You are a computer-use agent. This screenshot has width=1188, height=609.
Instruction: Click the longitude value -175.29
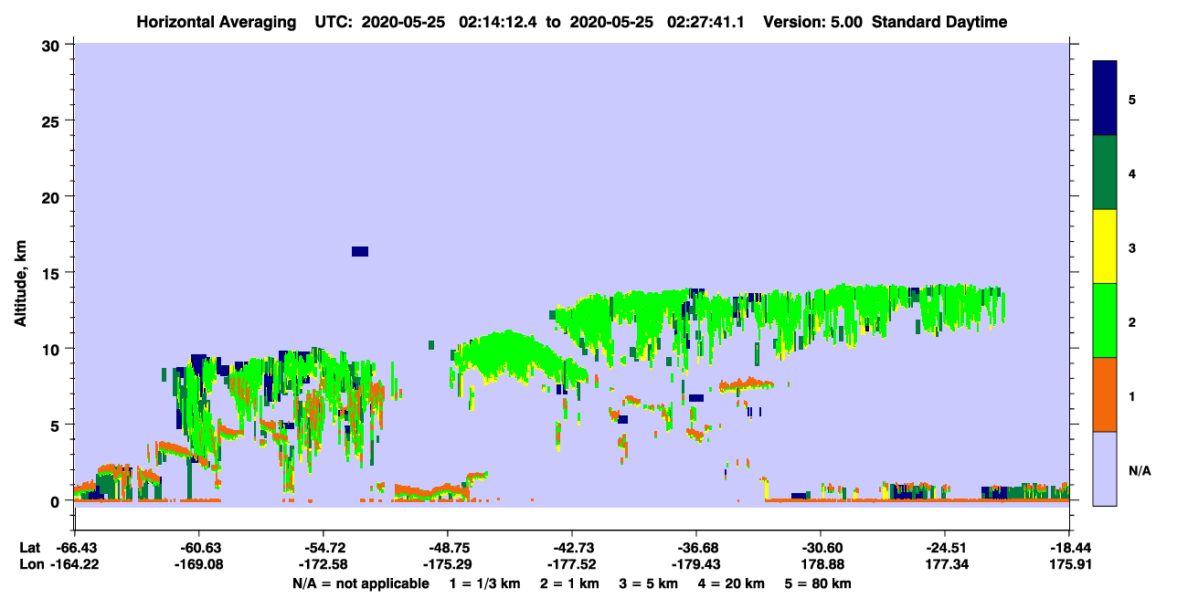(x=447, y=565)
